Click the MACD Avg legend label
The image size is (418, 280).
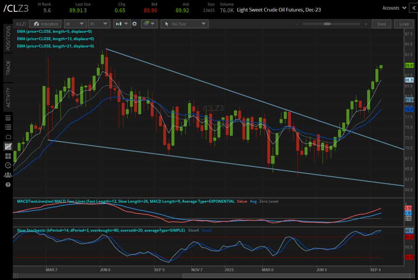pos(253,201)
